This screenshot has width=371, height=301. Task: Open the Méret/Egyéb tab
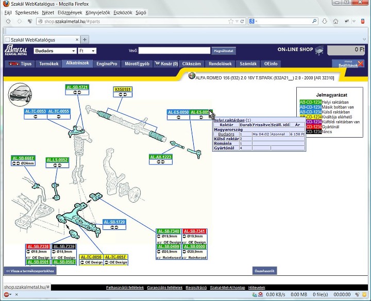pyautogui.click(x=137, y=64)
